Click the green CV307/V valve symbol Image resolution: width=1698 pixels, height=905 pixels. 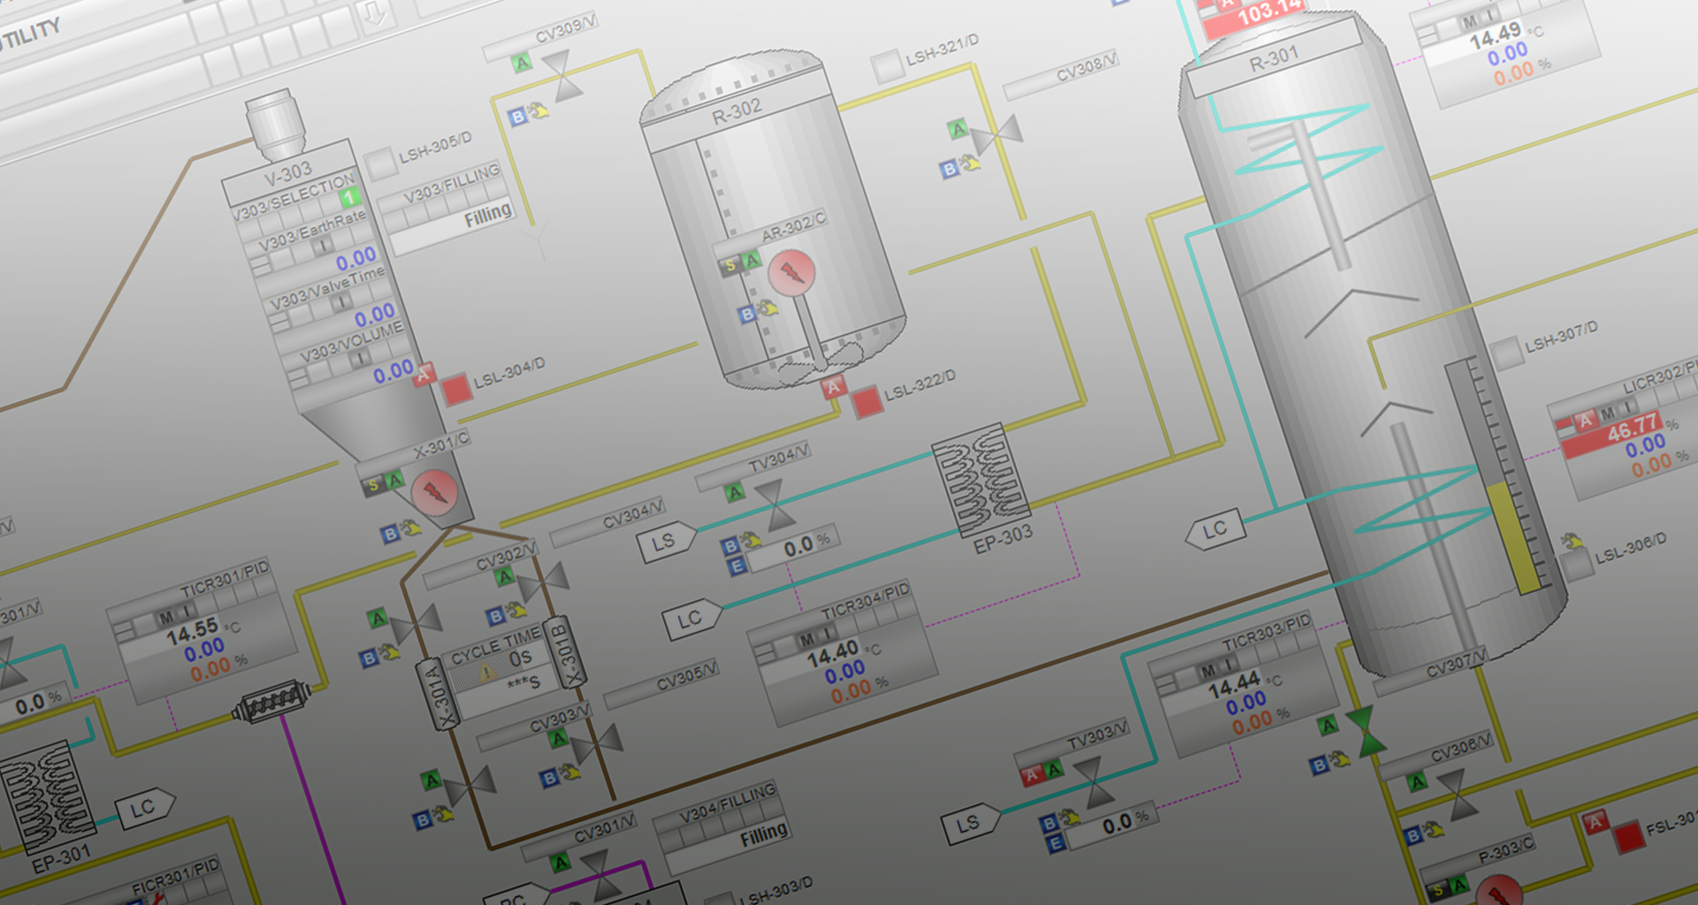click(1365, 731)
